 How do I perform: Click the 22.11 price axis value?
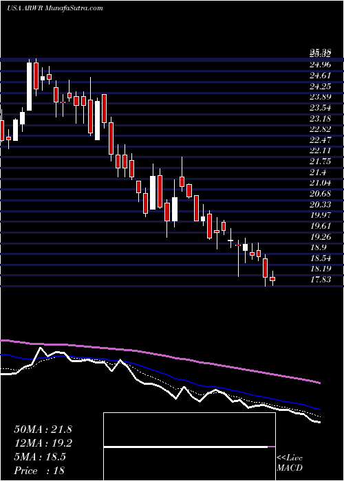320,150
